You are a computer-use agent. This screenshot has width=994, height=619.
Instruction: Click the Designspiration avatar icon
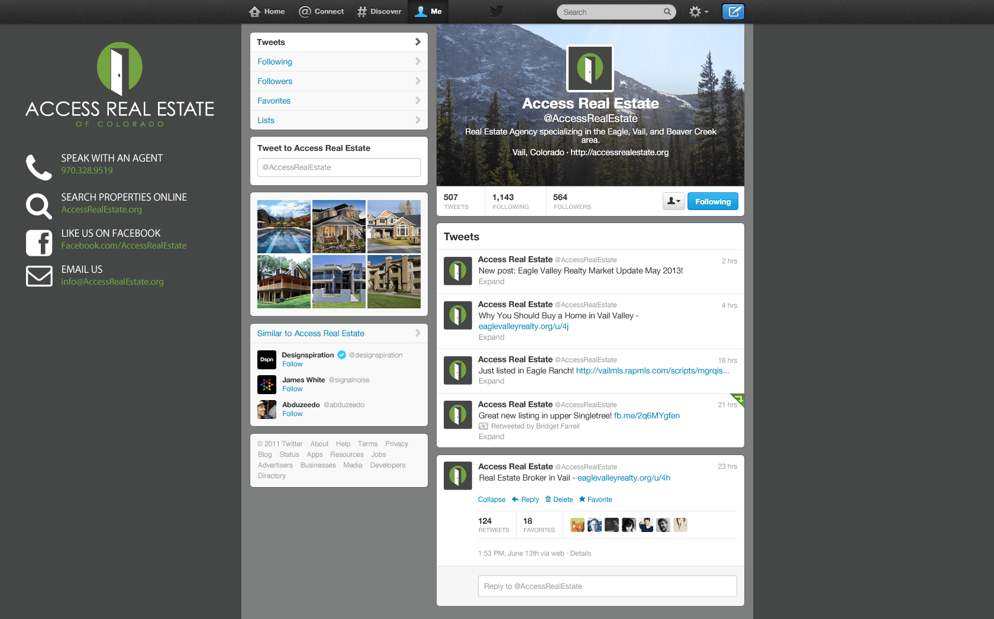click(267, 359)
